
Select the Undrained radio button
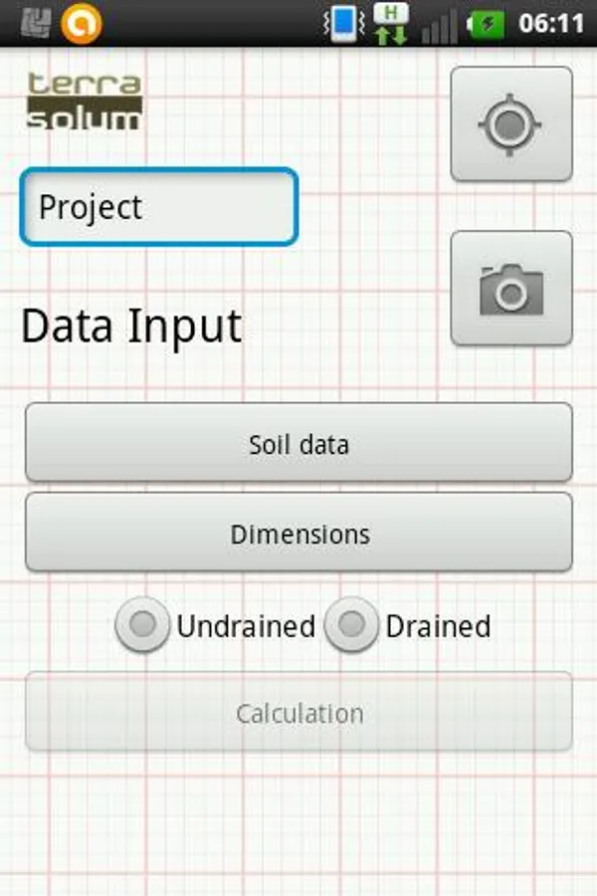(x=143, y=625)
